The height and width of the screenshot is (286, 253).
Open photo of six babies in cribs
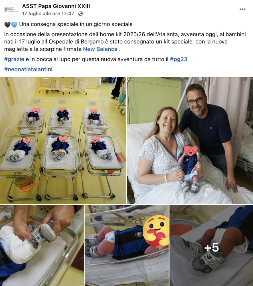[63, 140]
